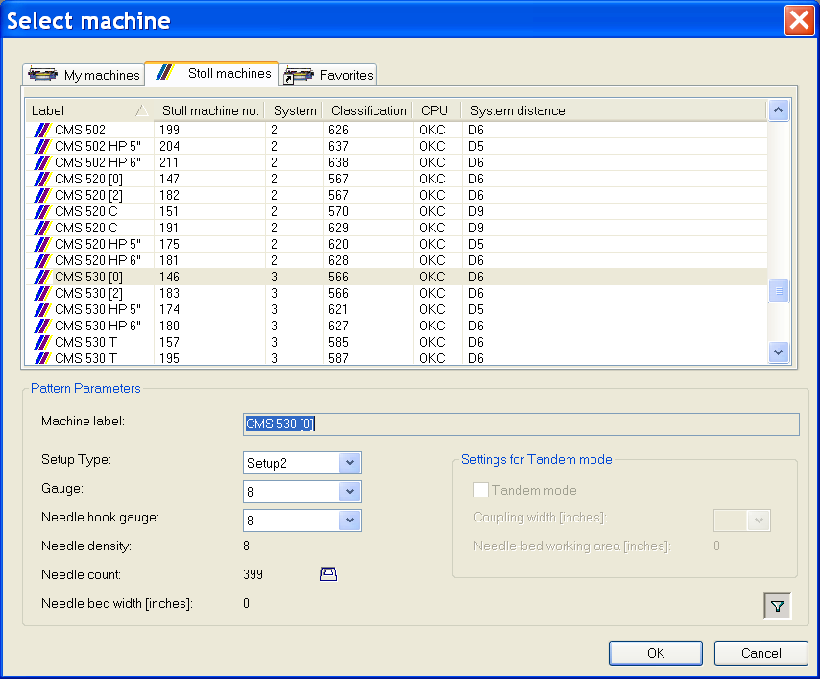This screenshot has width=820, height=679.
Task: Open the Setup Type dropdown
Action: pyautogui.click(x=350, y=463)
